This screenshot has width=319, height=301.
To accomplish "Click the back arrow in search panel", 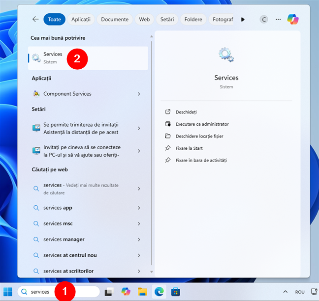I will (x=35, y=19).
